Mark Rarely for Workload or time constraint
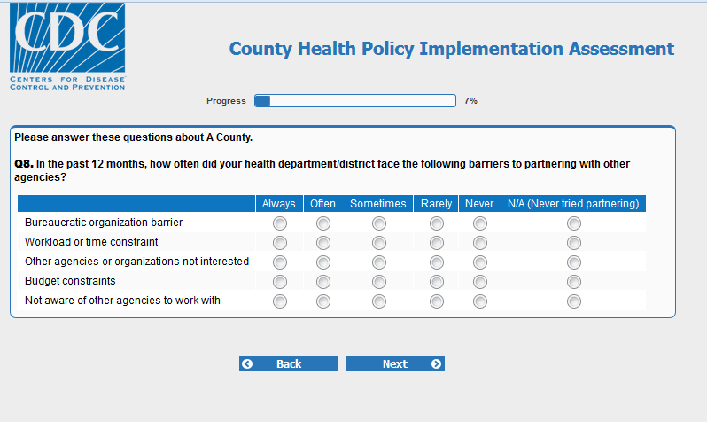Image resolution: width=707 pixels, height=422 pixels. click(x=436, y=243)
